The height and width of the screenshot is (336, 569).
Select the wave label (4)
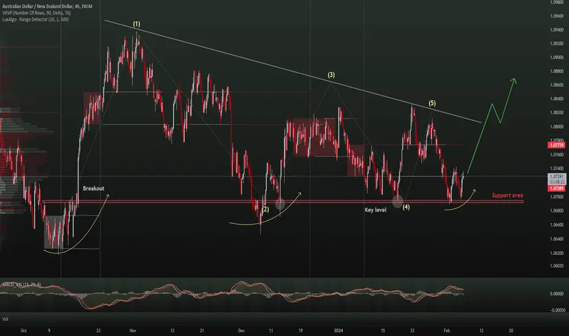(406, 207)
